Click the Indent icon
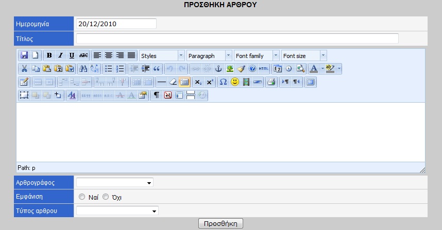The image size is (442, 230). coord(145,68)
